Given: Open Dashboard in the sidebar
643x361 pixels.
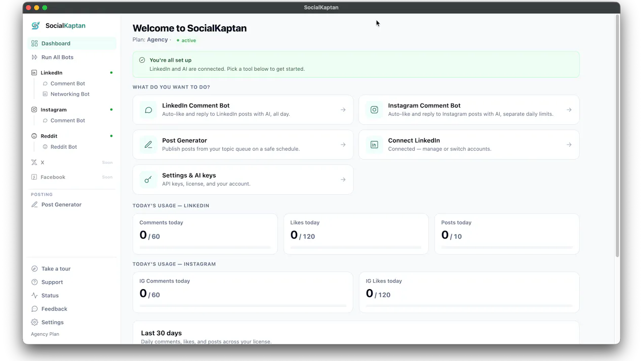Looking at the screenshot, I should click(x=72, y=43).
